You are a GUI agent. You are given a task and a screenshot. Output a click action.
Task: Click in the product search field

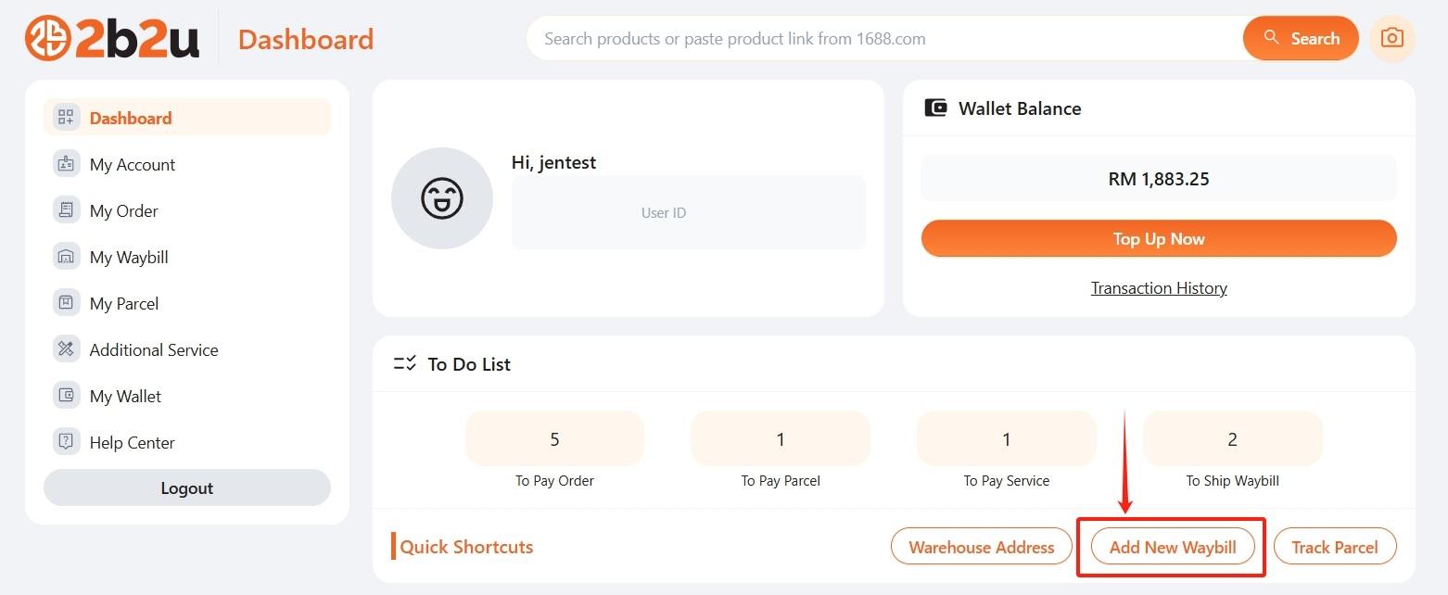(881, 39)
